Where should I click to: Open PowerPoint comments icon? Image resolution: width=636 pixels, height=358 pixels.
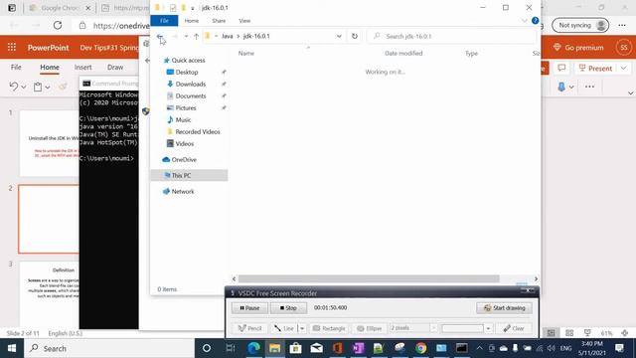coord(561,68)
